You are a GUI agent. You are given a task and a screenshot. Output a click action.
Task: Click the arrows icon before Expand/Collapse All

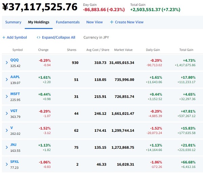tap(39, 38)
